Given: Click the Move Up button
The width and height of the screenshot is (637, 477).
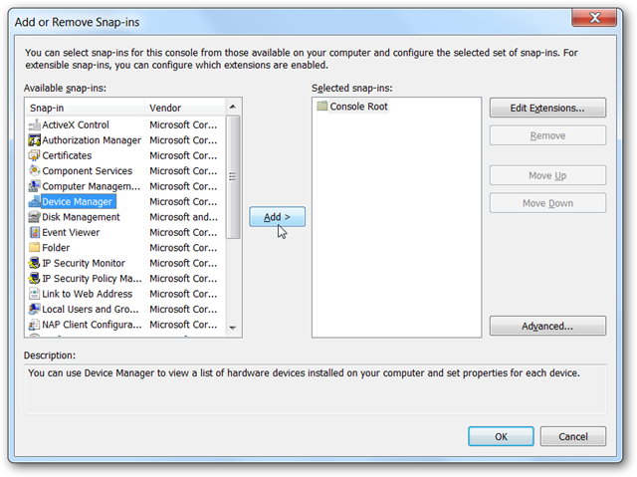Looking at the screenshot, I should point(547,175).
